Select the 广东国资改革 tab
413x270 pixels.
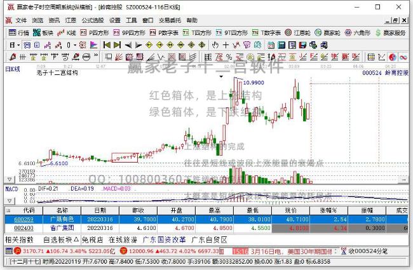tap(165, 240)
